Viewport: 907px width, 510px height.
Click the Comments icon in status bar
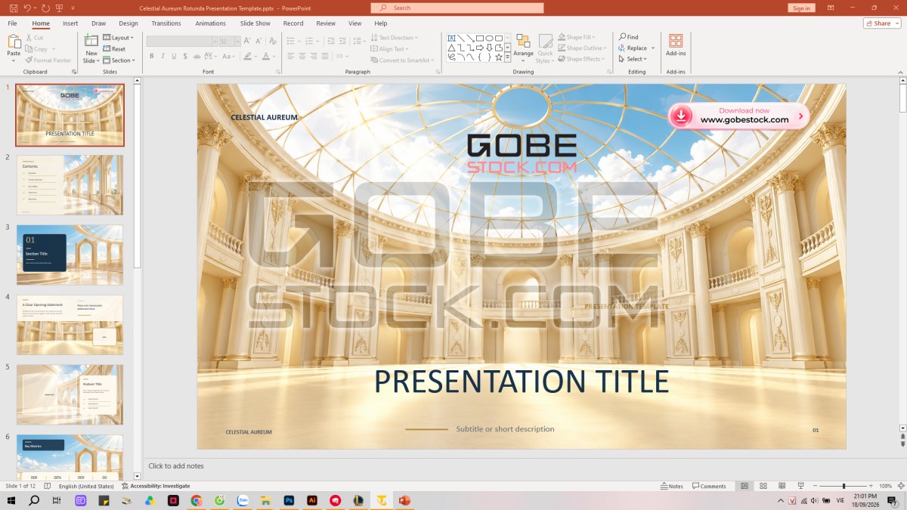[695, 486]
